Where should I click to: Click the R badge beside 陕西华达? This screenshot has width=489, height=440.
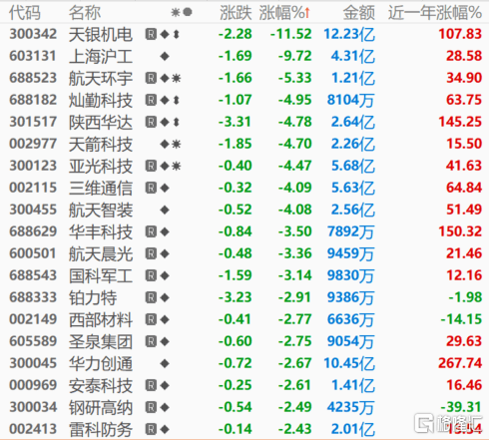pyautogui.click(x=151, y=122)
